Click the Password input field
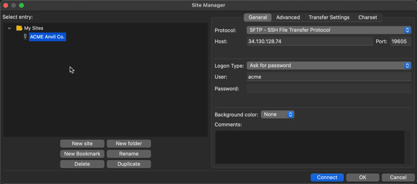 (329, 89)
